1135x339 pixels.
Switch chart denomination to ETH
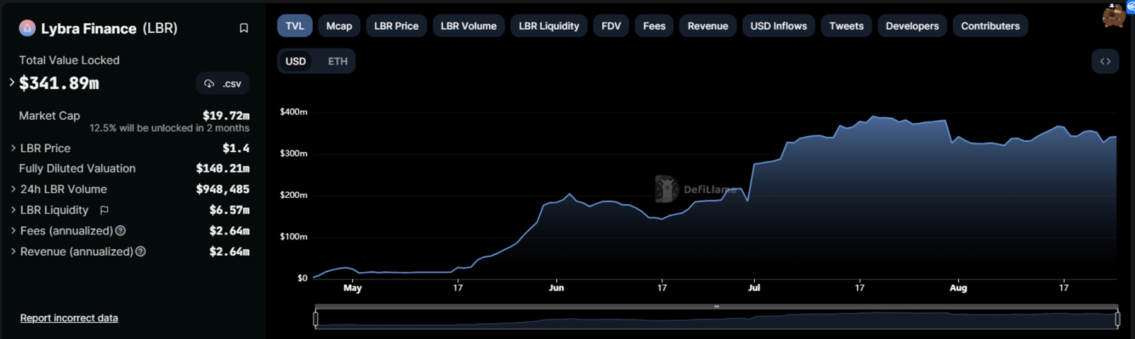337,61
